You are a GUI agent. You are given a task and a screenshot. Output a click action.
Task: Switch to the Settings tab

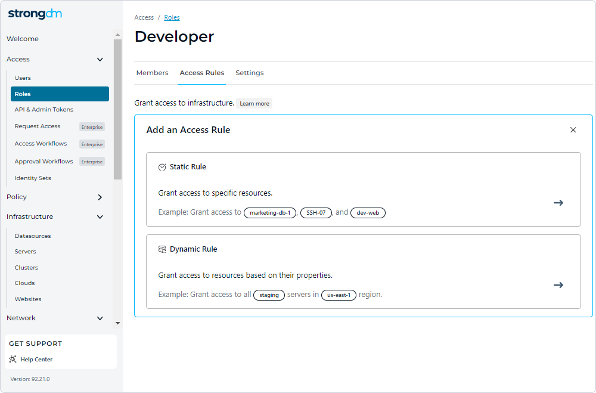(x=249, y=73)
